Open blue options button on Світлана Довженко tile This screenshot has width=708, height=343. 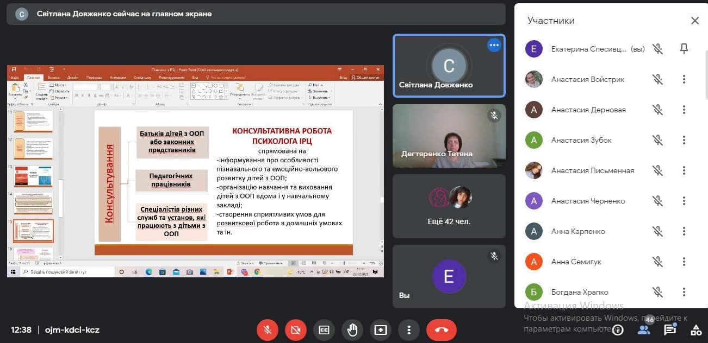[494, 46]
